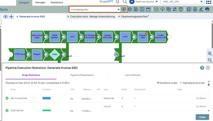
Task: Click the move pipeline arrows icon
Action: (175, 9)
